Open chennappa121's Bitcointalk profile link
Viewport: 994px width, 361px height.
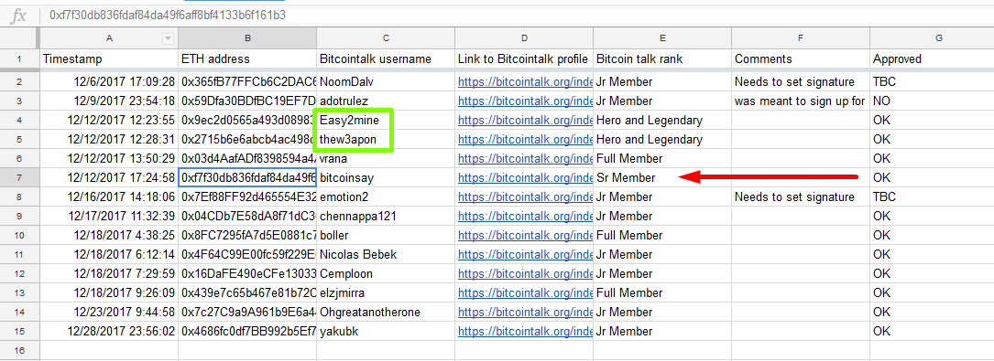pyautogui.click(x=524, y=217)
